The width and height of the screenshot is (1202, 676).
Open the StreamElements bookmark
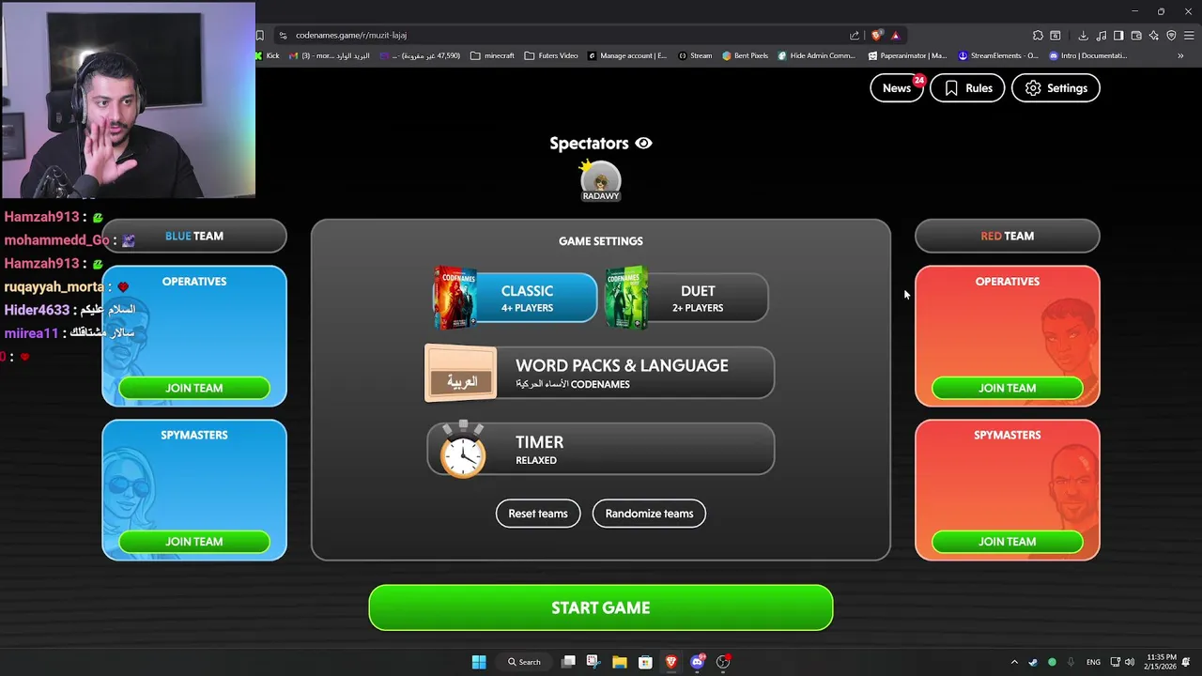click(x=998, y=55)
